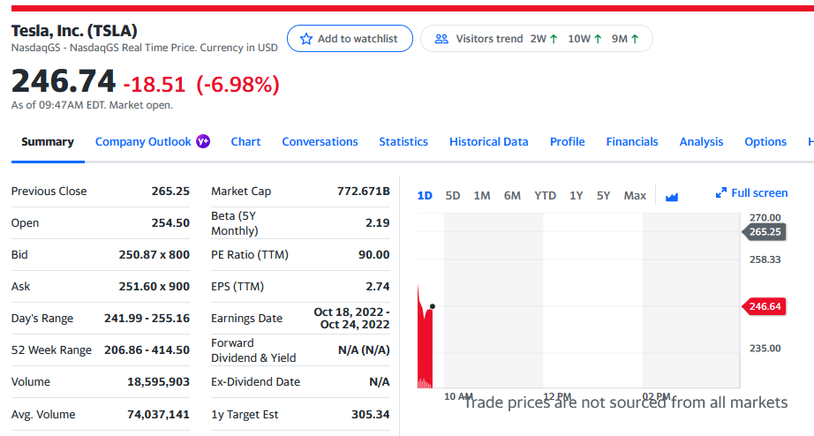The image size is (814, 436).
Task: Click 52 Week Range value 206.86 - 414.50
Action: pos(147,350)
